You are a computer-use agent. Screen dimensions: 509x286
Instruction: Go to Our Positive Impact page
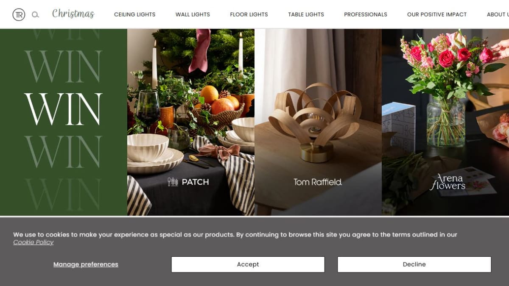click(x=437, y=14)
